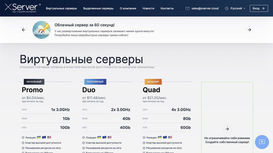This screenshot has height=153, width=273.
Task: Click USA flag in Duo locations
Action: tap(110, 137)
